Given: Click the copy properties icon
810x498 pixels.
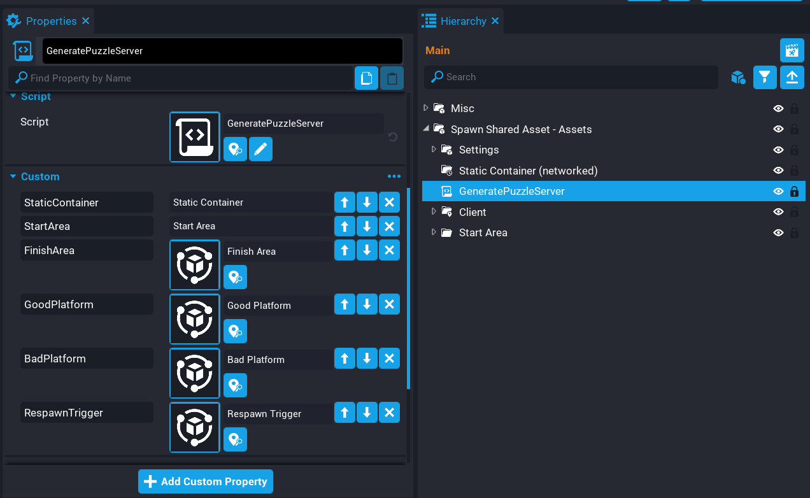Looking at the screenshot, I should [x=366, y=78].
